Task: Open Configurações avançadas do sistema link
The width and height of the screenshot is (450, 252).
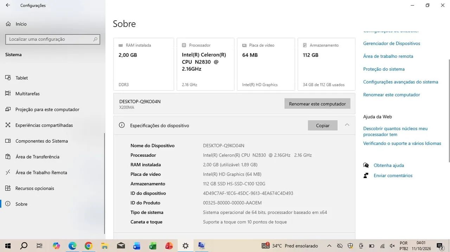Action: tap(401, 82)
